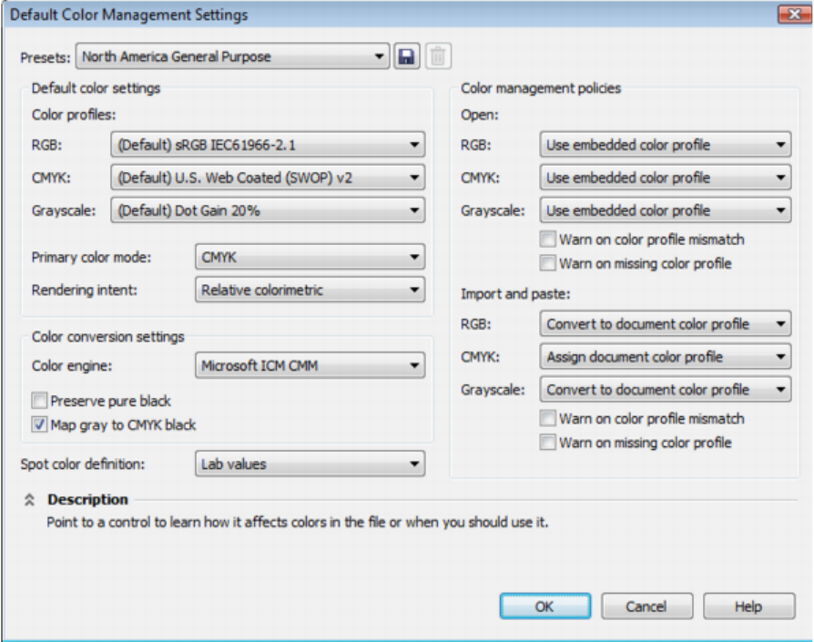The height and width of the screenshot is (642, 814).
Task: Expand the Rendering intent dropdown
Action: coord(310,290)
